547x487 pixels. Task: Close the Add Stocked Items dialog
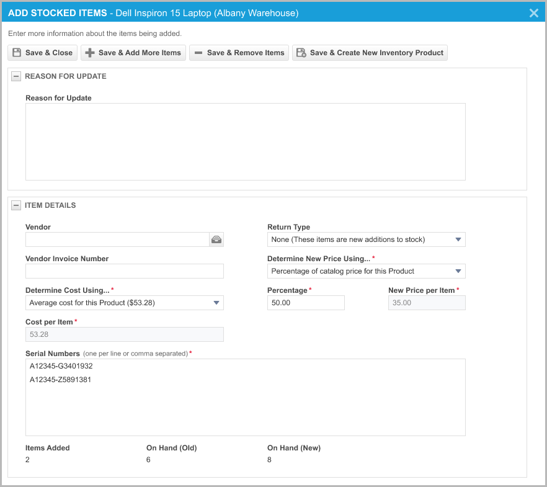tap(534, 13)
